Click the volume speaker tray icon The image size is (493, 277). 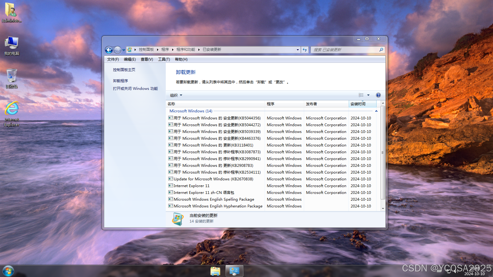click(x=456, y=271)
